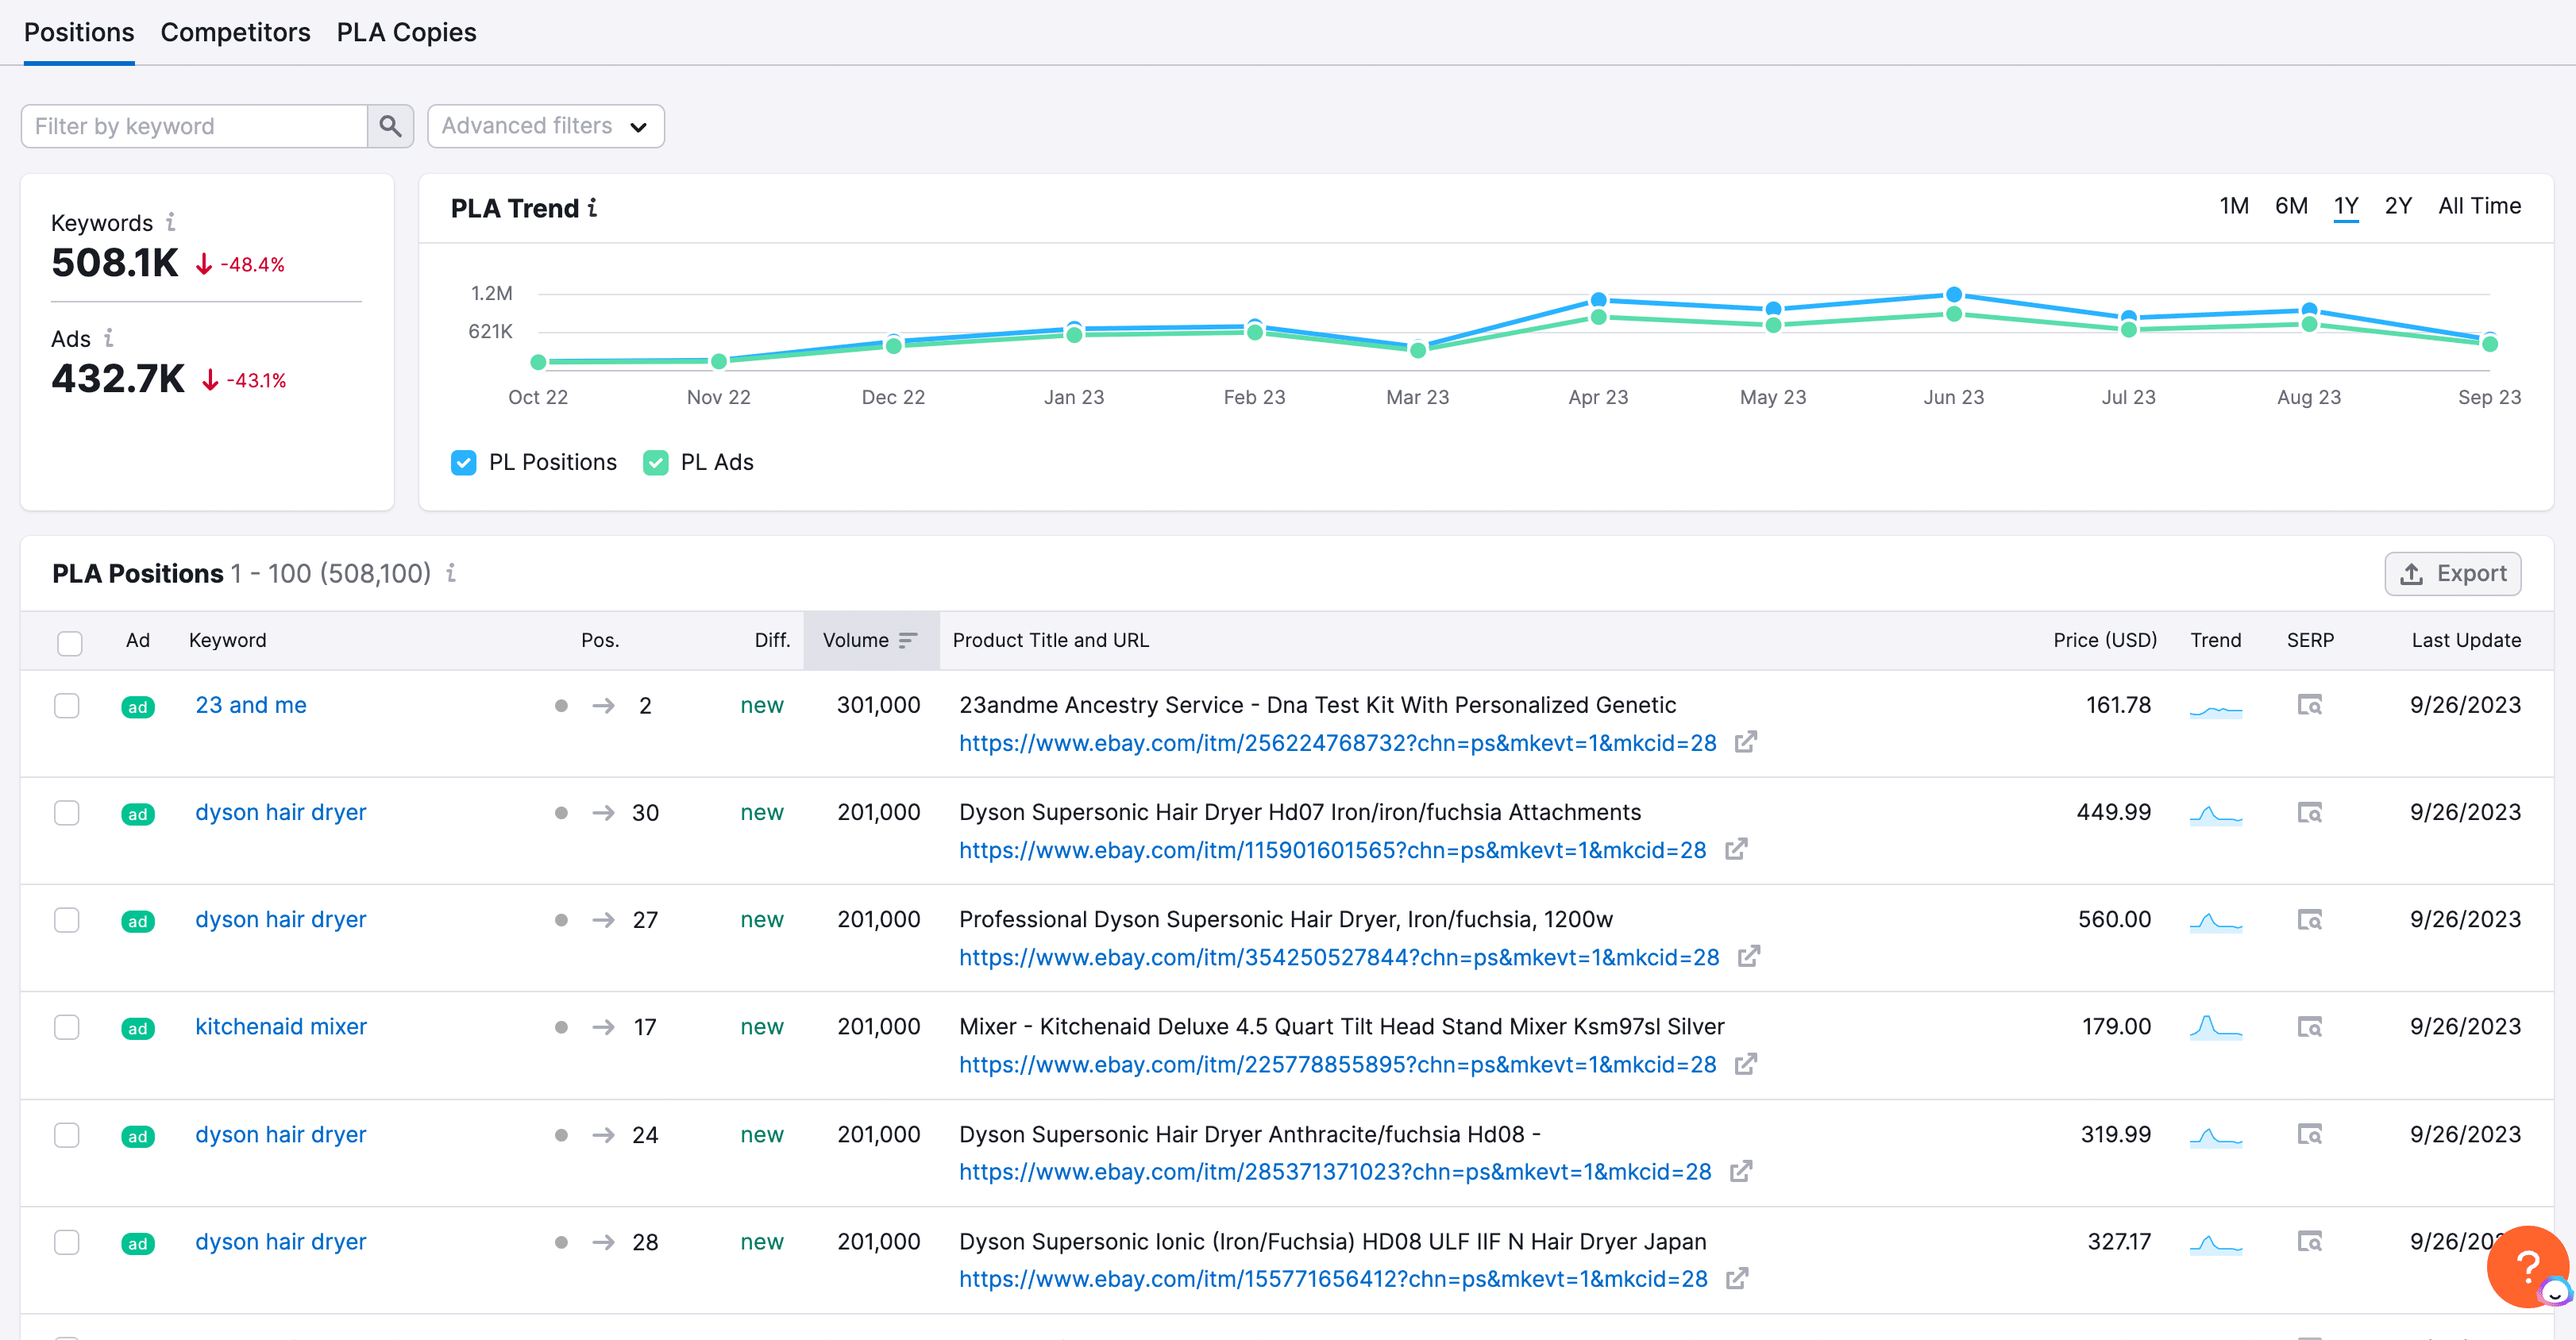Image resolution: width=2576 pixels, height=1340 pixels.
Task: Select the All Time range
Action: pos(2479,206)
